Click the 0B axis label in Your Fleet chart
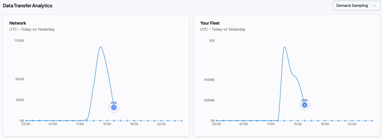Screen dimensions: 382x139 212,121
